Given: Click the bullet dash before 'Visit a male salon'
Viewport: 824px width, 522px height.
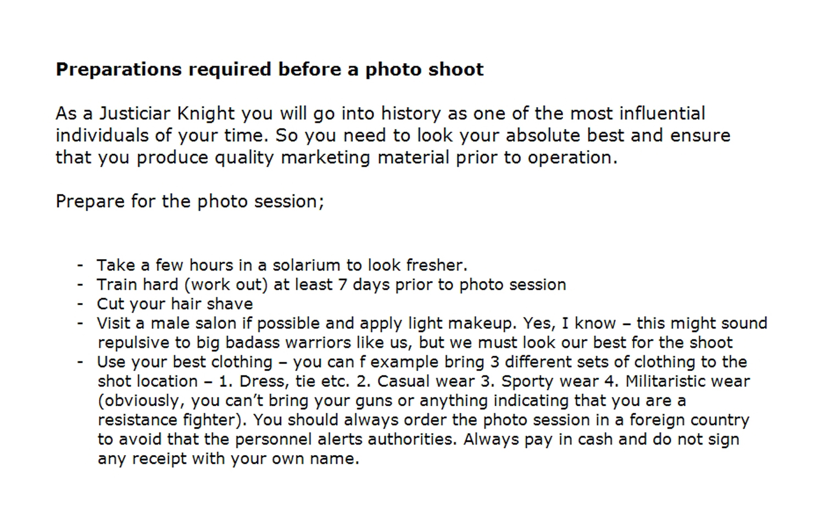Looking at the screenshot, I should (x=81, y=323).
